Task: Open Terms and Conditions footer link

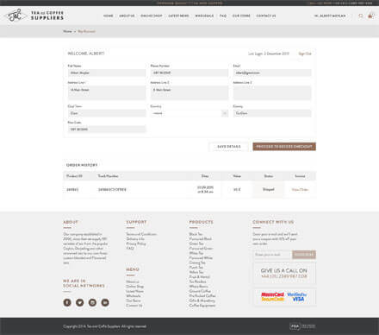Action: (141, 234)
